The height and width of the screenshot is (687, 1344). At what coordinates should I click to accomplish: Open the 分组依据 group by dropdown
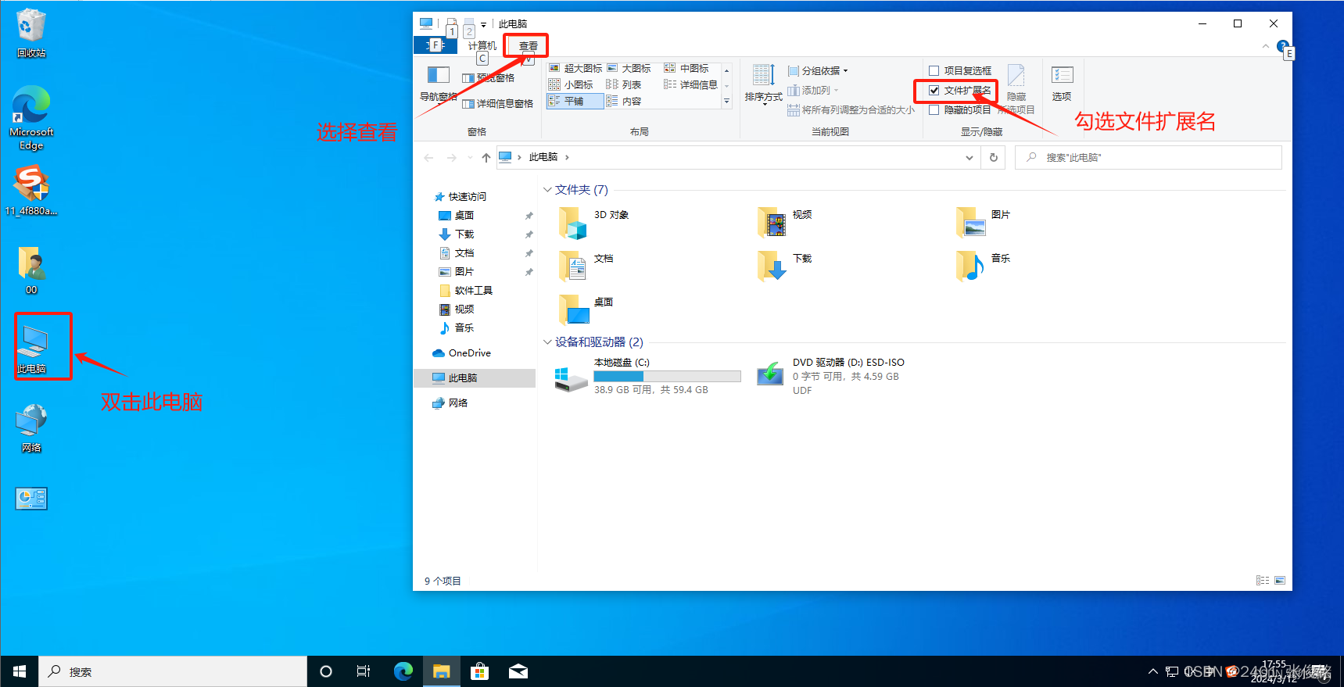(x=818, y=70)
